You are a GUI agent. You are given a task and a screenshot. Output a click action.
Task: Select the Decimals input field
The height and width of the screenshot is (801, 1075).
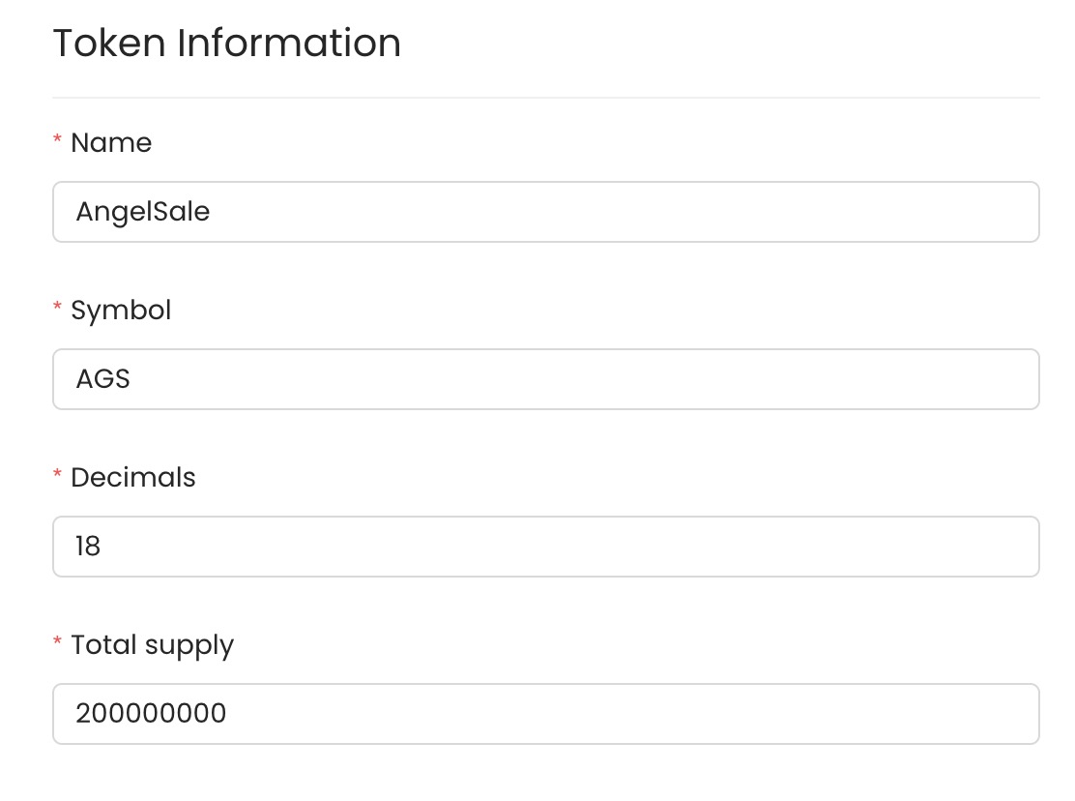pos(546,547)
